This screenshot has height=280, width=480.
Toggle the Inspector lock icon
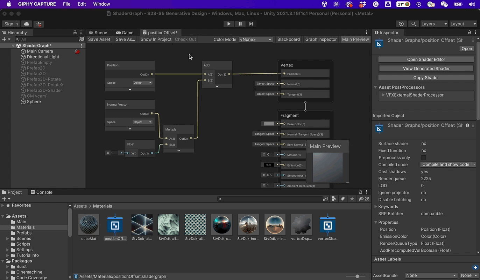click(x=470, y=32)
